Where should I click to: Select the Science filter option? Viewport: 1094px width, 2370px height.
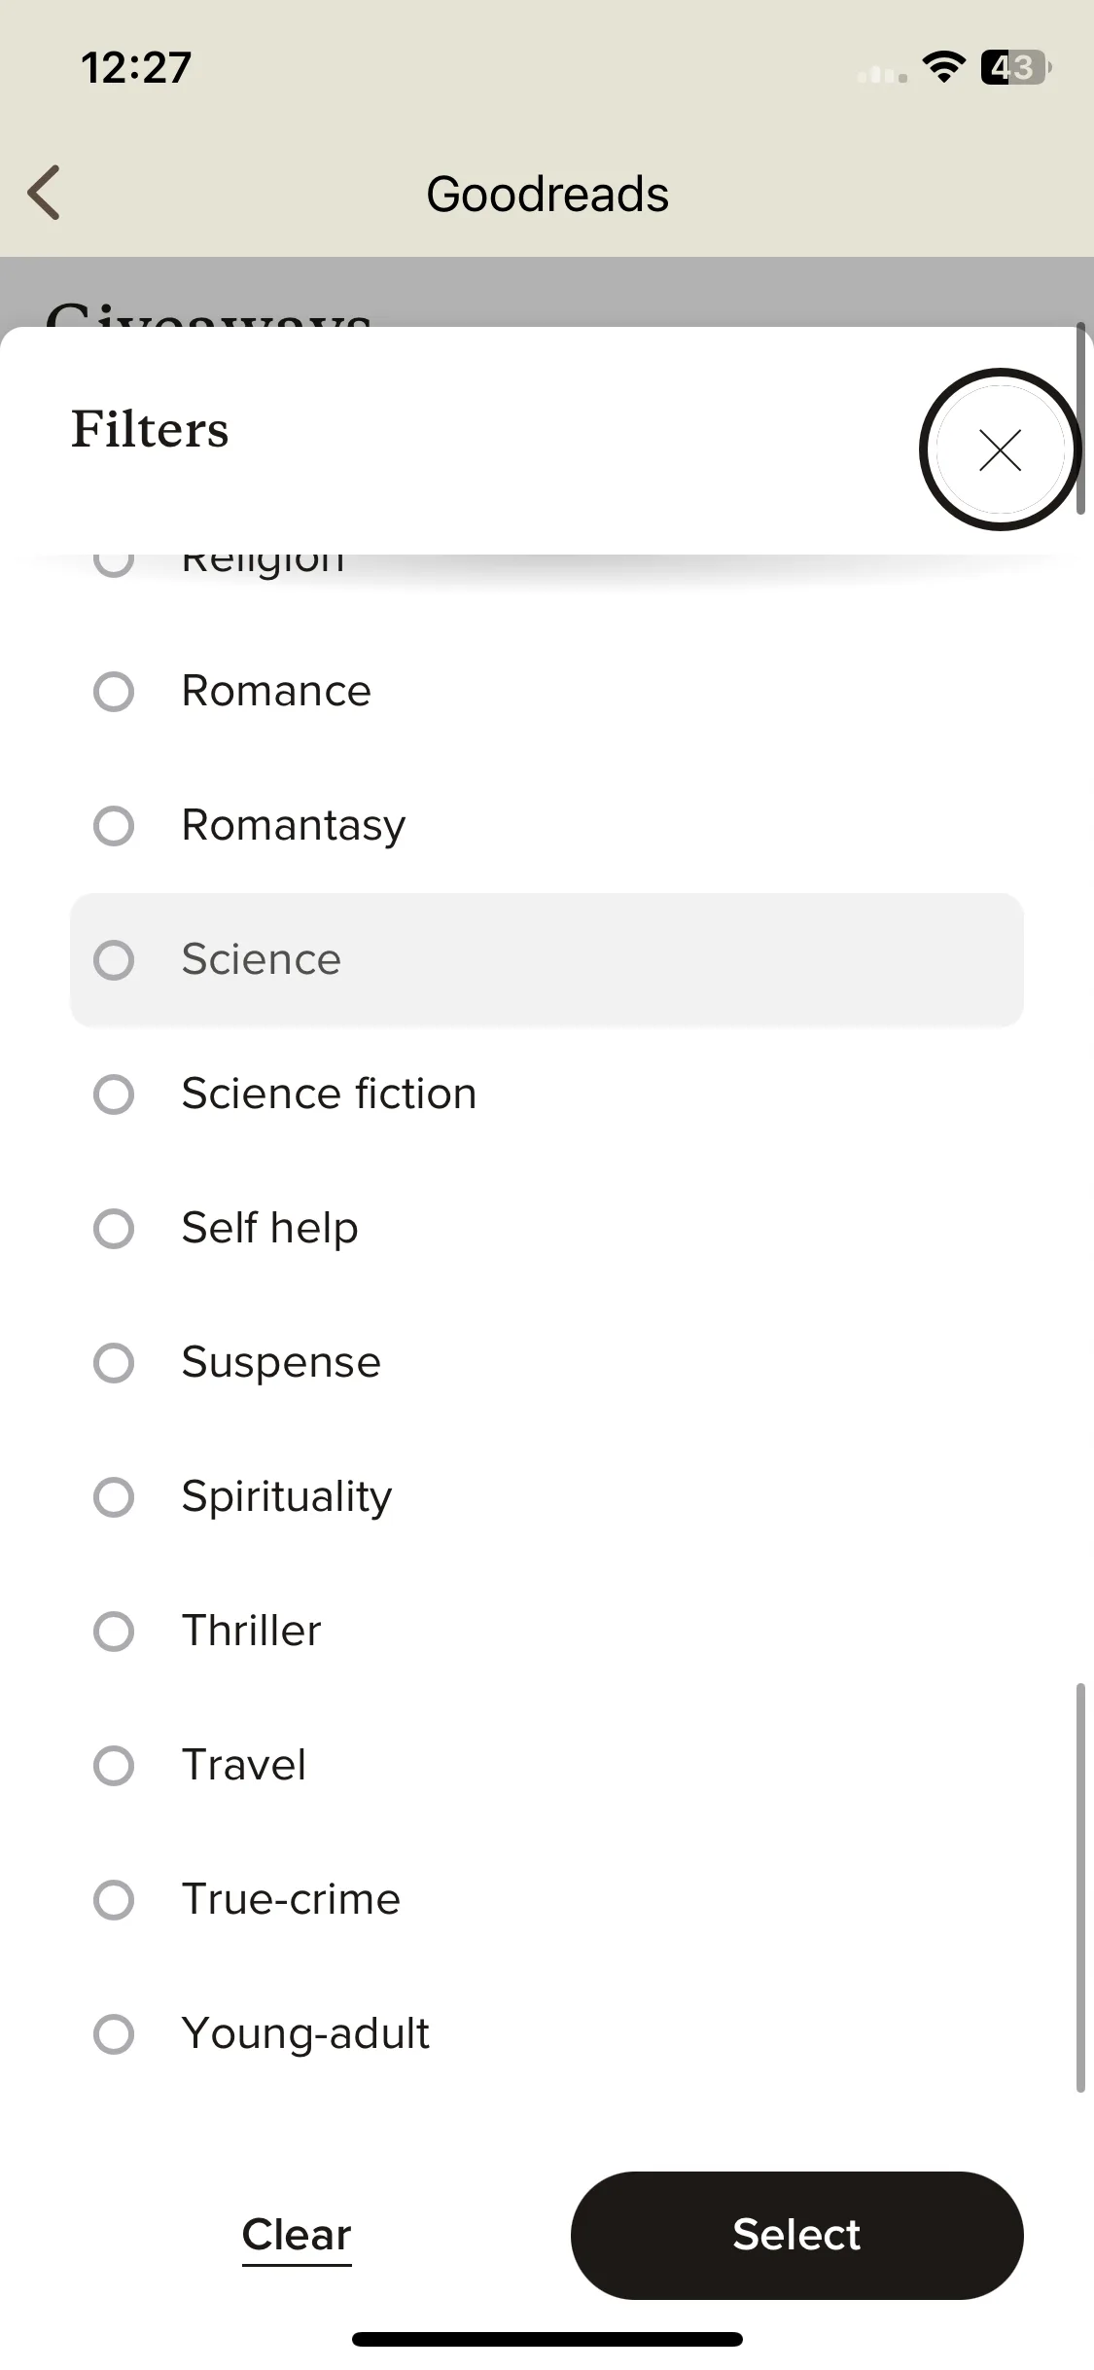547,960
